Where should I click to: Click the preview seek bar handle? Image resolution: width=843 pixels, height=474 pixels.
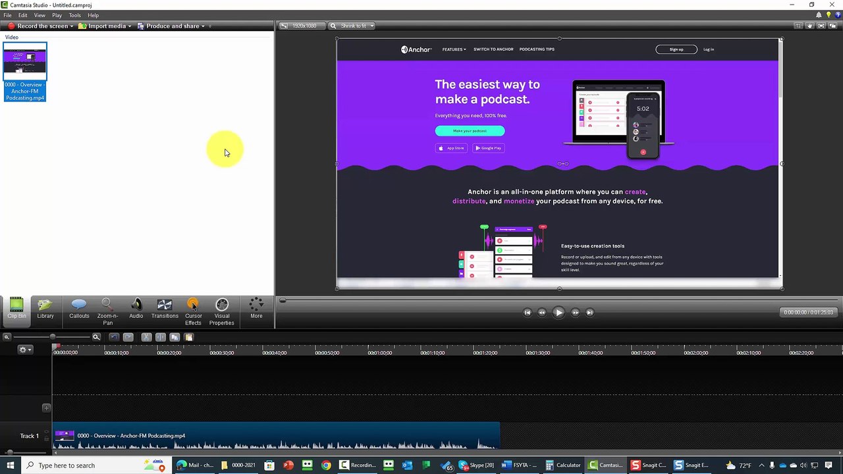[283, 301]
